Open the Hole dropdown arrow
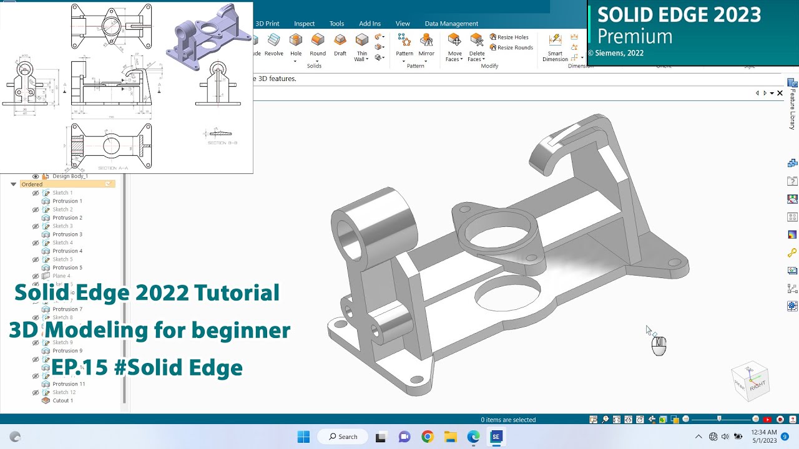799x449 pixels. coord(296,60)
